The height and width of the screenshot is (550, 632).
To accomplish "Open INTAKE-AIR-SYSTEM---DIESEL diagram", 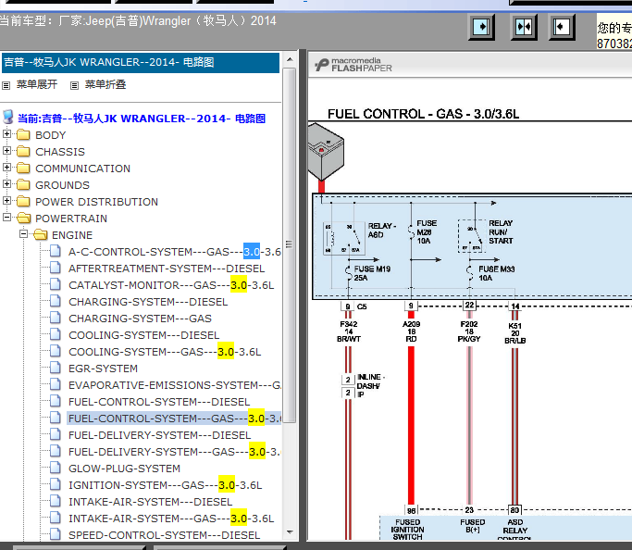I will [x=150, y=502].
